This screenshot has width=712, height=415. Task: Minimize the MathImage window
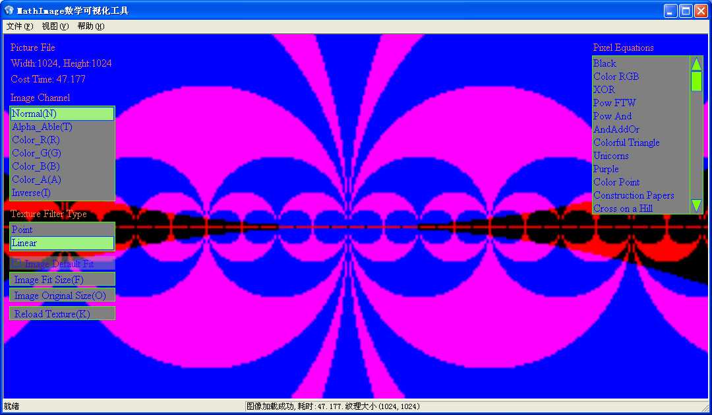coord(670,11)
